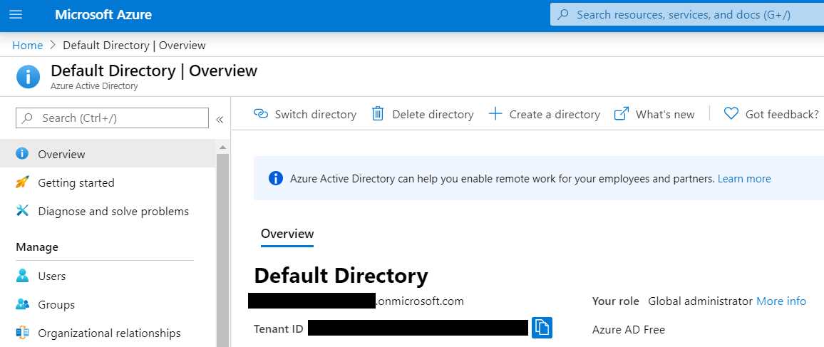Screen dimensions: 824x347
Task: Click the plus icon for Create a directory
Action: pos(495,113)
